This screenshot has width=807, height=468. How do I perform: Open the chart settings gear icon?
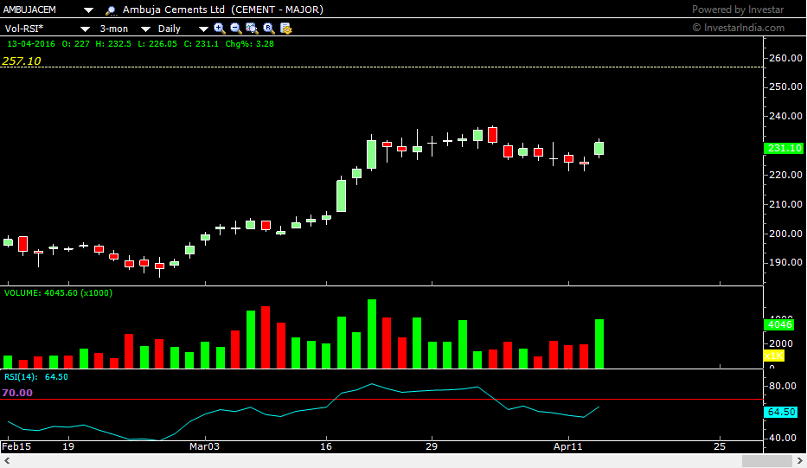click(285, 29)
